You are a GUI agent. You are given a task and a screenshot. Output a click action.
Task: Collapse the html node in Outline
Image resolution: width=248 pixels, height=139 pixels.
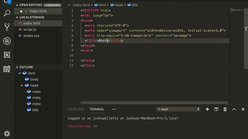click(x=19, y=73)
